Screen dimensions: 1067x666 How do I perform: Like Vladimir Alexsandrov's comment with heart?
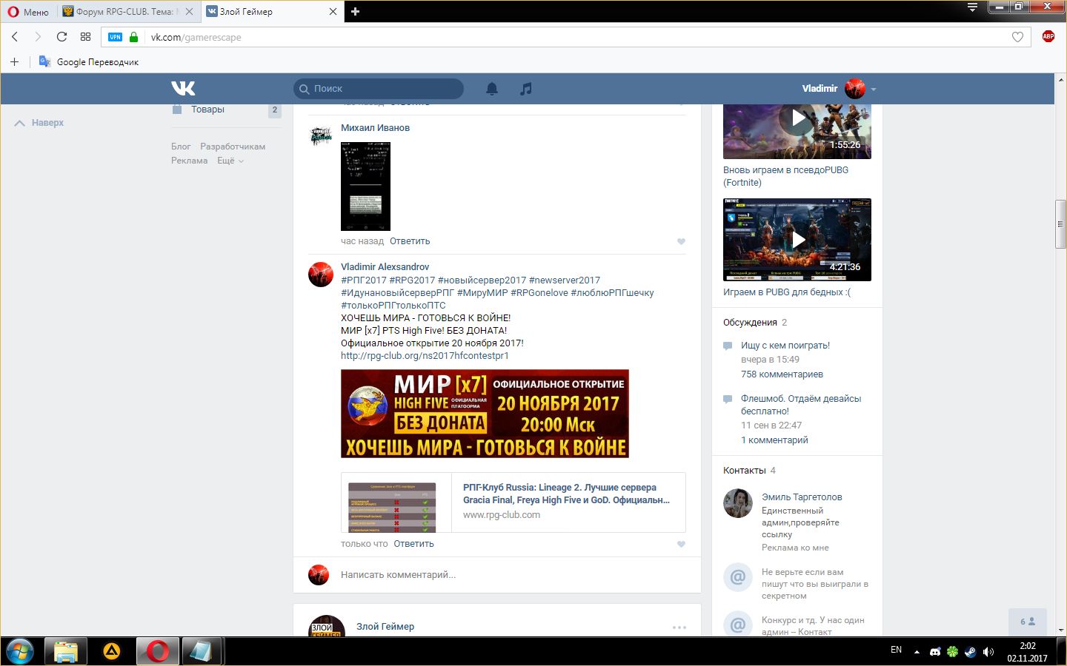(681, 544)
